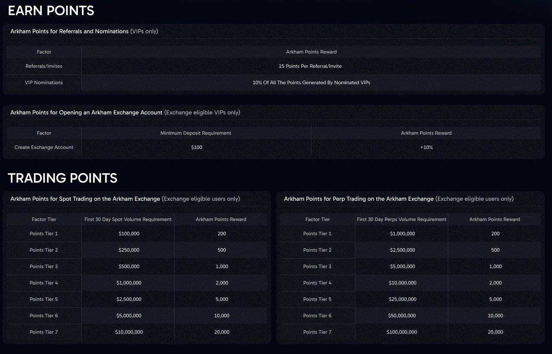The height and width of the screenshot is (354, 552).
Task: Click Arkham Points for Spot Trading title
Action: click(x=85, y=199)
